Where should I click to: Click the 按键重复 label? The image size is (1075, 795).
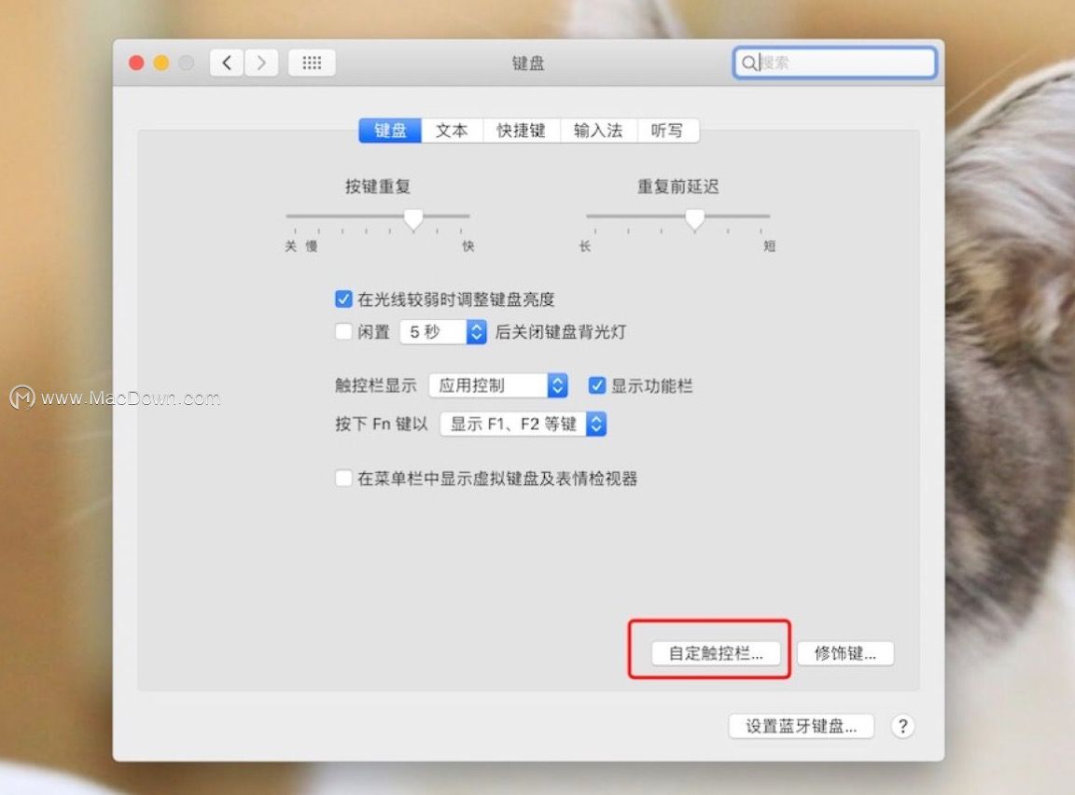378,187
